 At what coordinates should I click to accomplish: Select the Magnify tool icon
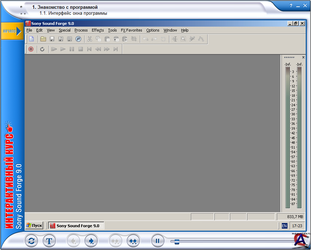pyautogui.click(x=183, y=39)
